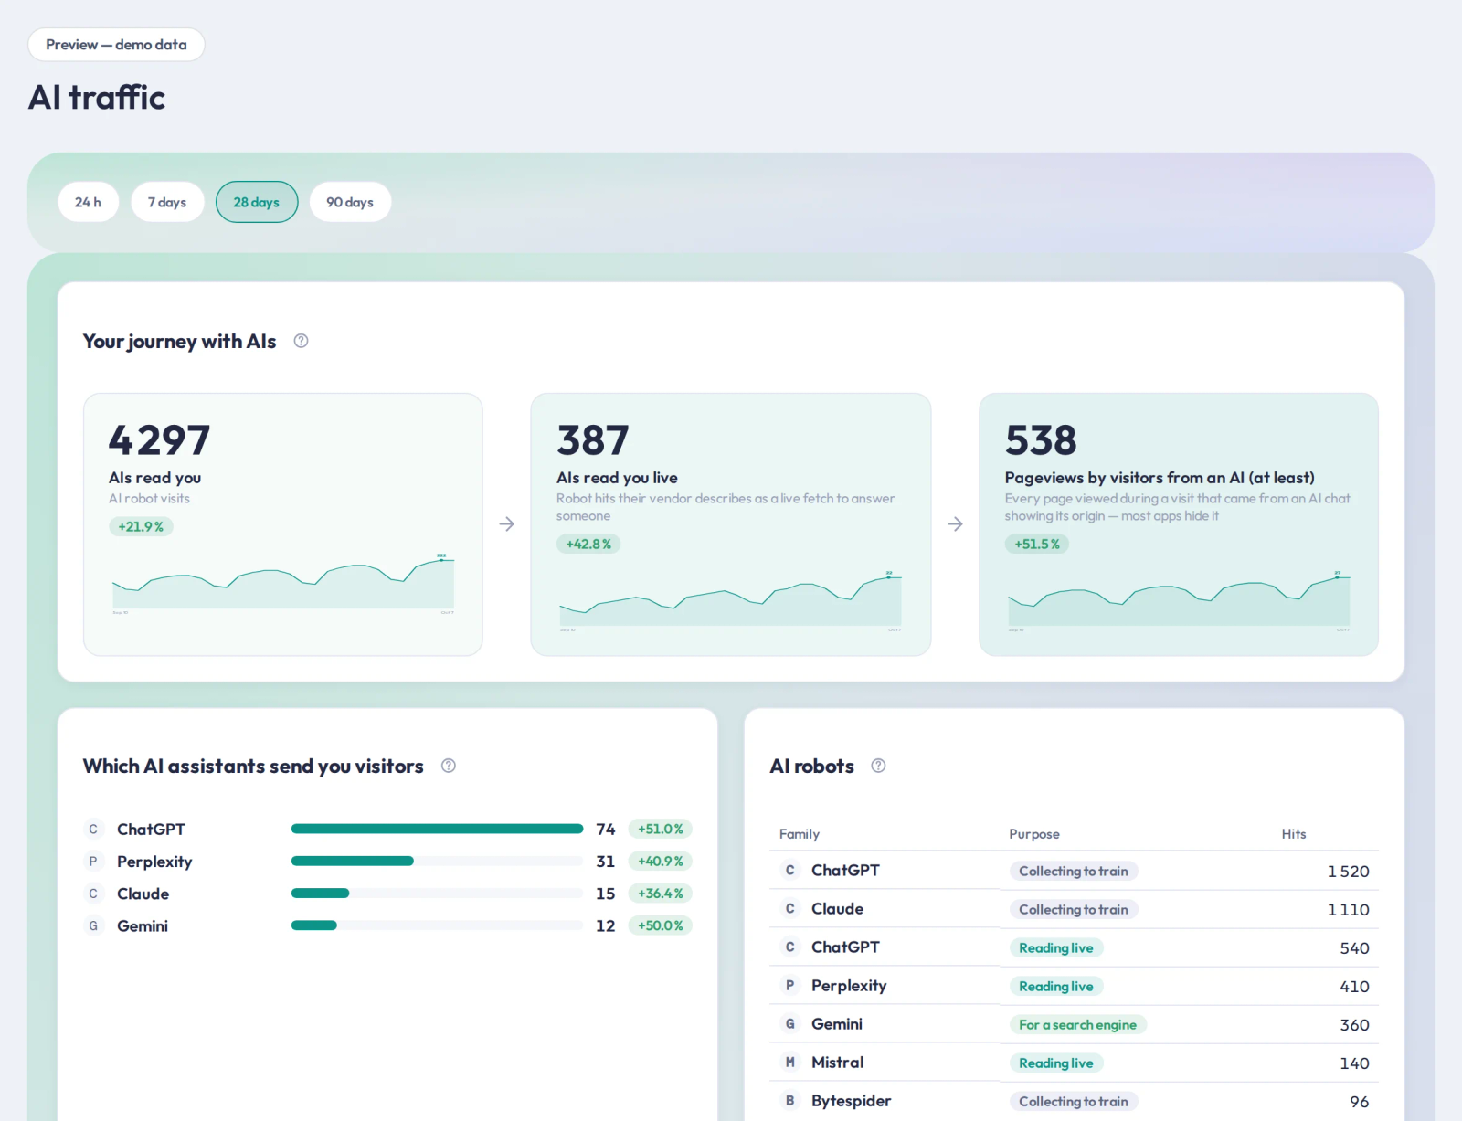The width and height of the screenshot is (1462, 1121).
Task: Select the 28 days time range
Action: pyautogui.click(x=257, y=202)
